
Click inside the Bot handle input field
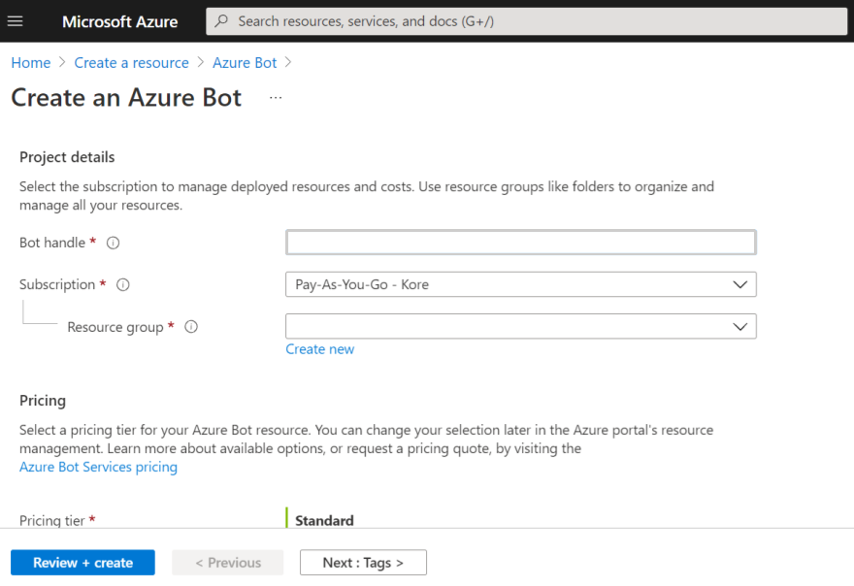tap(520, 242)
